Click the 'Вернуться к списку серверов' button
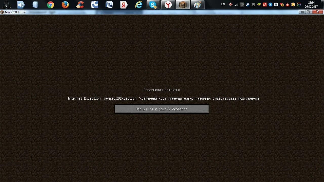The width and height of the screenshot is (324, 182). click(x=162, y=109)
